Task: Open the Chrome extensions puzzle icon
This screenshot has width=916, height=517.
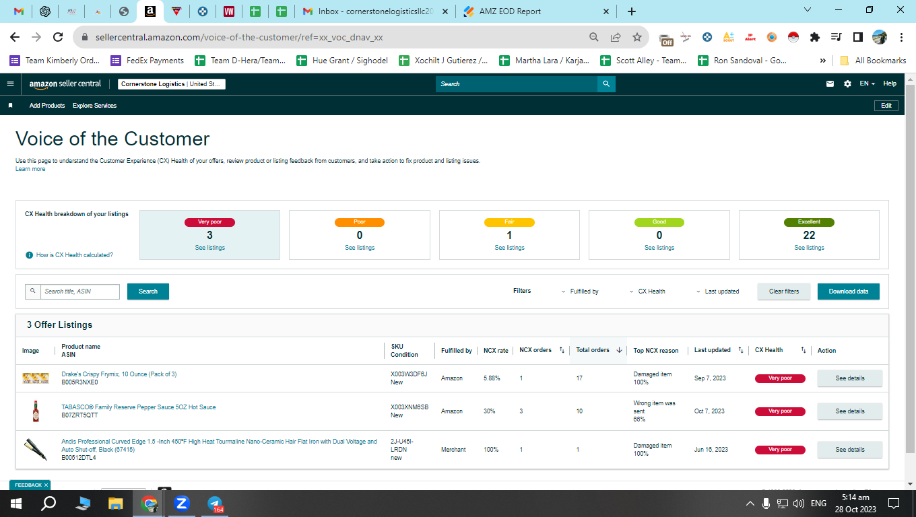Action: pyautogui.click(x=814, y=37)
